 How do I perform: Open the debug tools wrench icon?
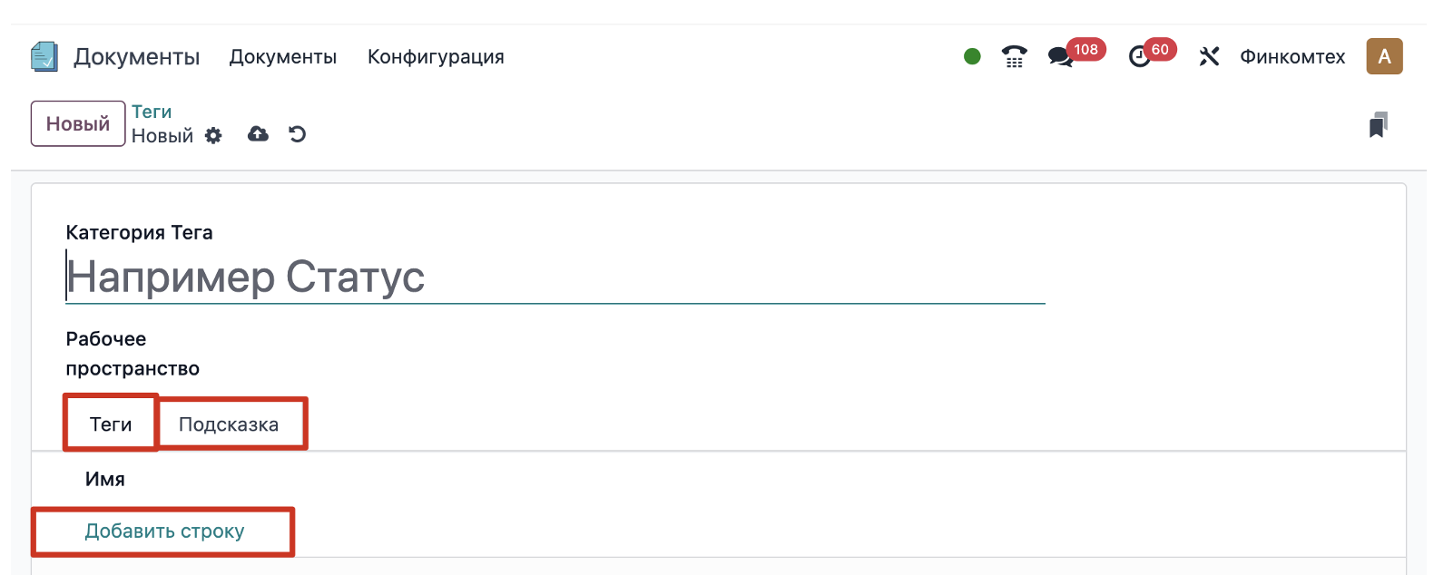click(1209, 56)
